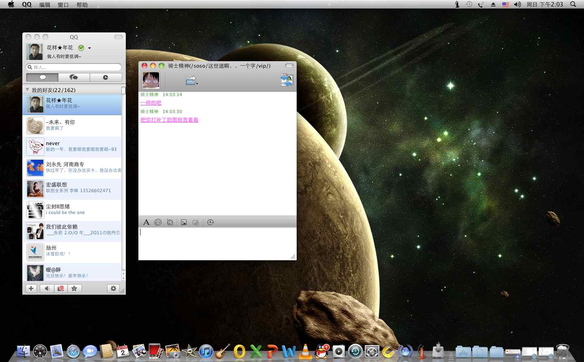Open the font style tool in chat
This screenshot has height=362, width=584.
147,222
